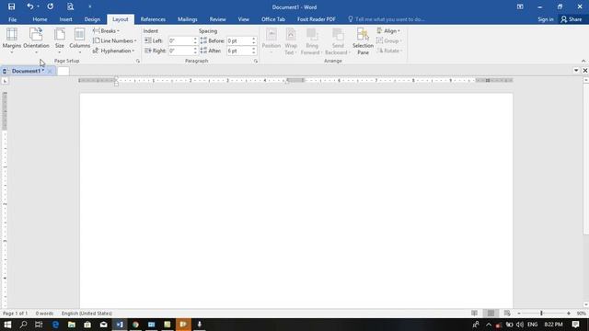Click the zoom in plus button

click(569, 313)
